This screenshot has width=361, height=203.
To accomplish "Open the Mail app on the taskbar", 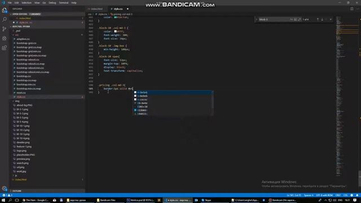I will point(55,200).
